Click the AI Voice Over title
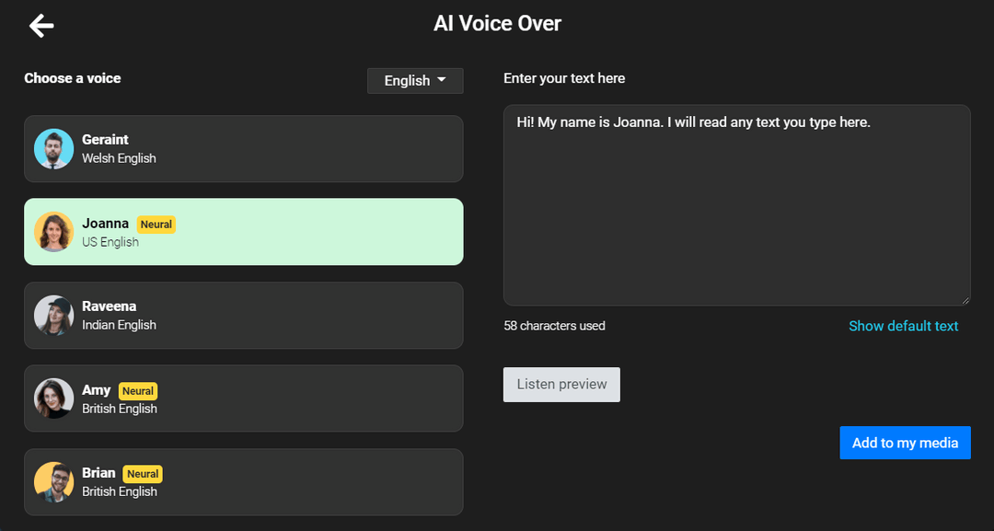The width and height of the screenshot is (994, 531). (x=497, y=23)
